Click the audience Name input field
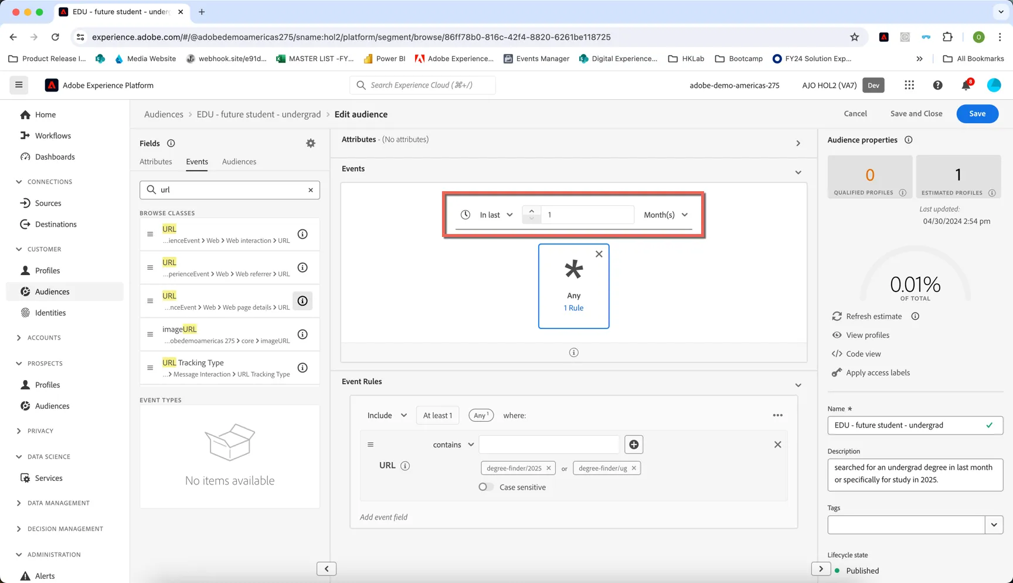1013x583 pixels. [x=915, y=425]
